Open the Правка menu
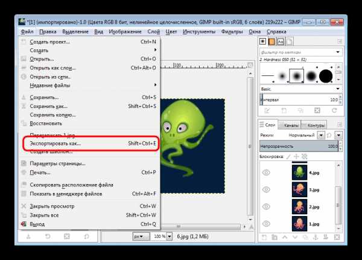Viewport: 362px width, 260px height. click(48, 31)
